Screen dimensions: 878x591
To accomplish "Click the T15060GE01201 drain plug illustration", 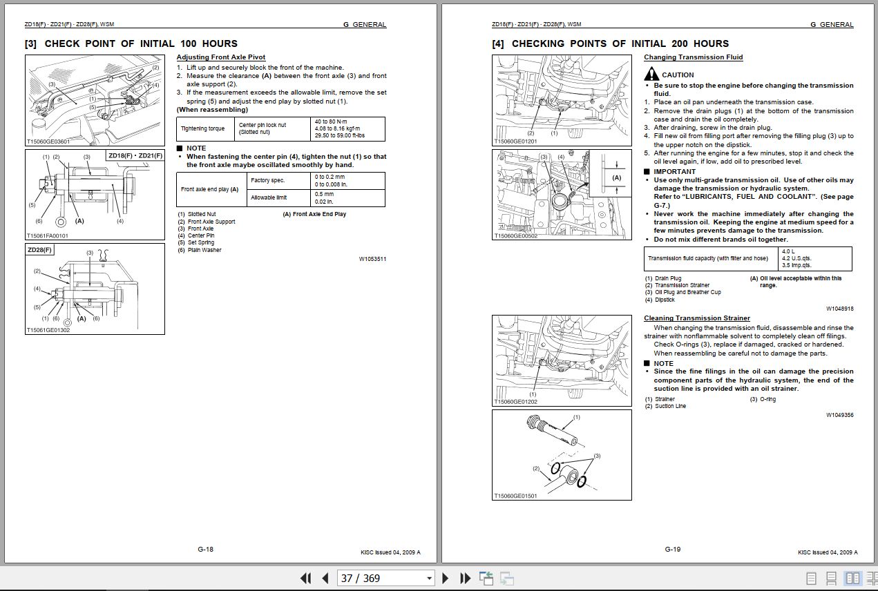I will 562,101.
